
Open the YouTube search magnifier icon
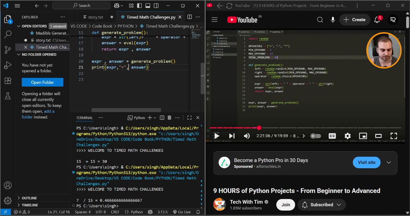tap(320, 20)
